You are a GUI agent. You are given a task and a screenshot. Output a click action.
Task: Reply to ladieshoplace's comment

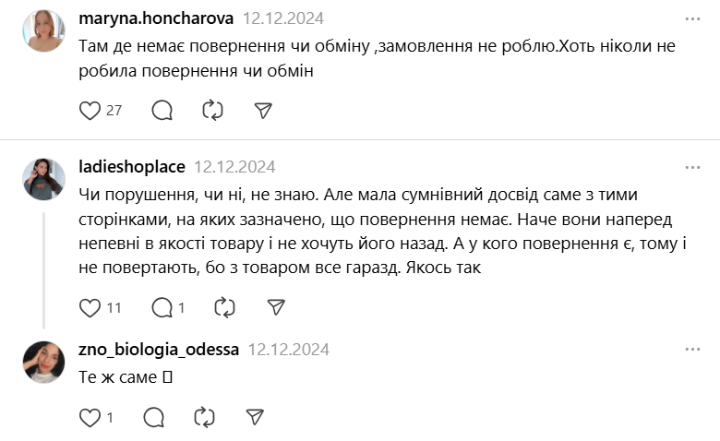pyautogui.click(x=162, y=307)
